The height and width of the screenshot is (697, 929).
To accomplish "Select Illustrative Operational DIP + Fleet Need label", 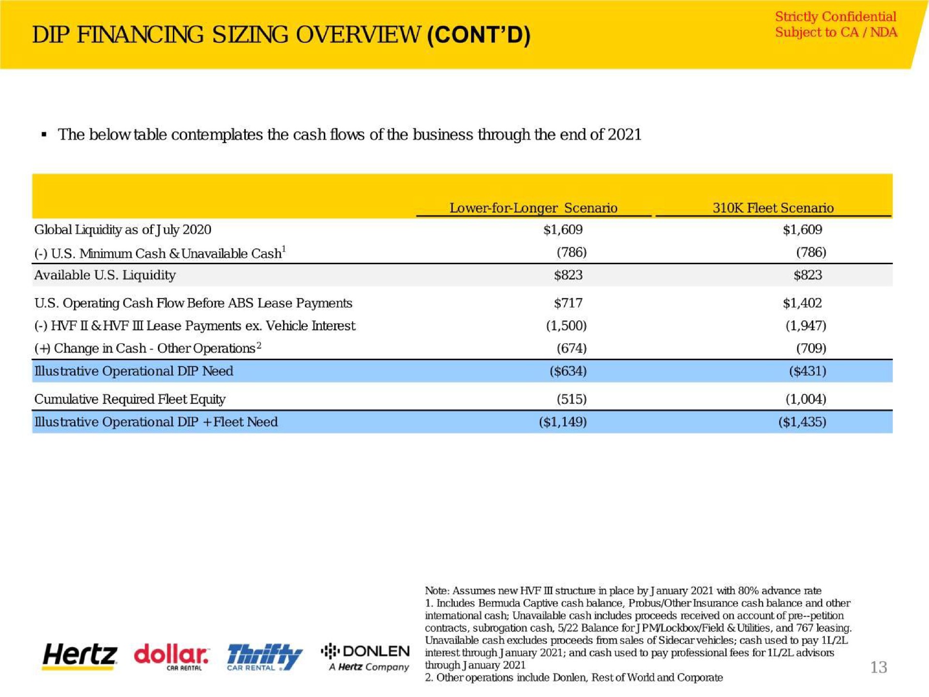I will 156,422.
